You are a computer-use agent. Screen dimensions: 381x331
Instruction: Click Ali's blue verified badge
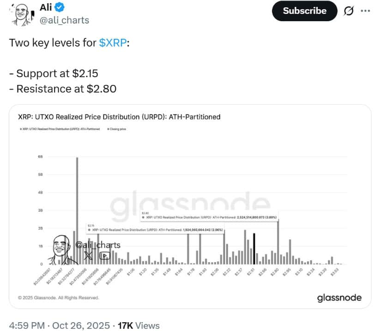[60, 7]
